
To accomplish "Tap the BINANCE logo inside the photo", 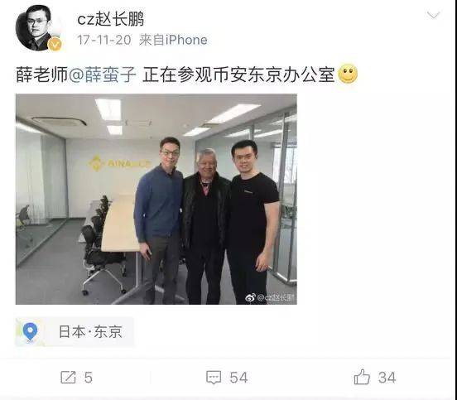I will [x=120, y=163].
